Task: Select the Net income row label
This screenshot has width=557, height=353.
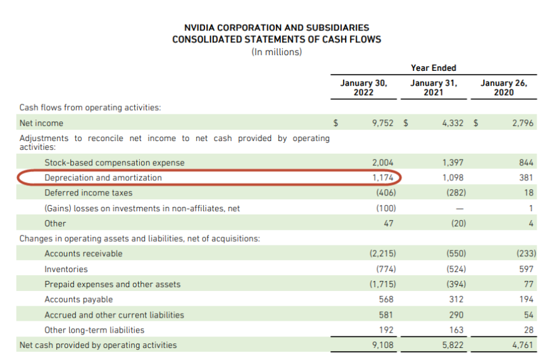Action: pos(41,123)
